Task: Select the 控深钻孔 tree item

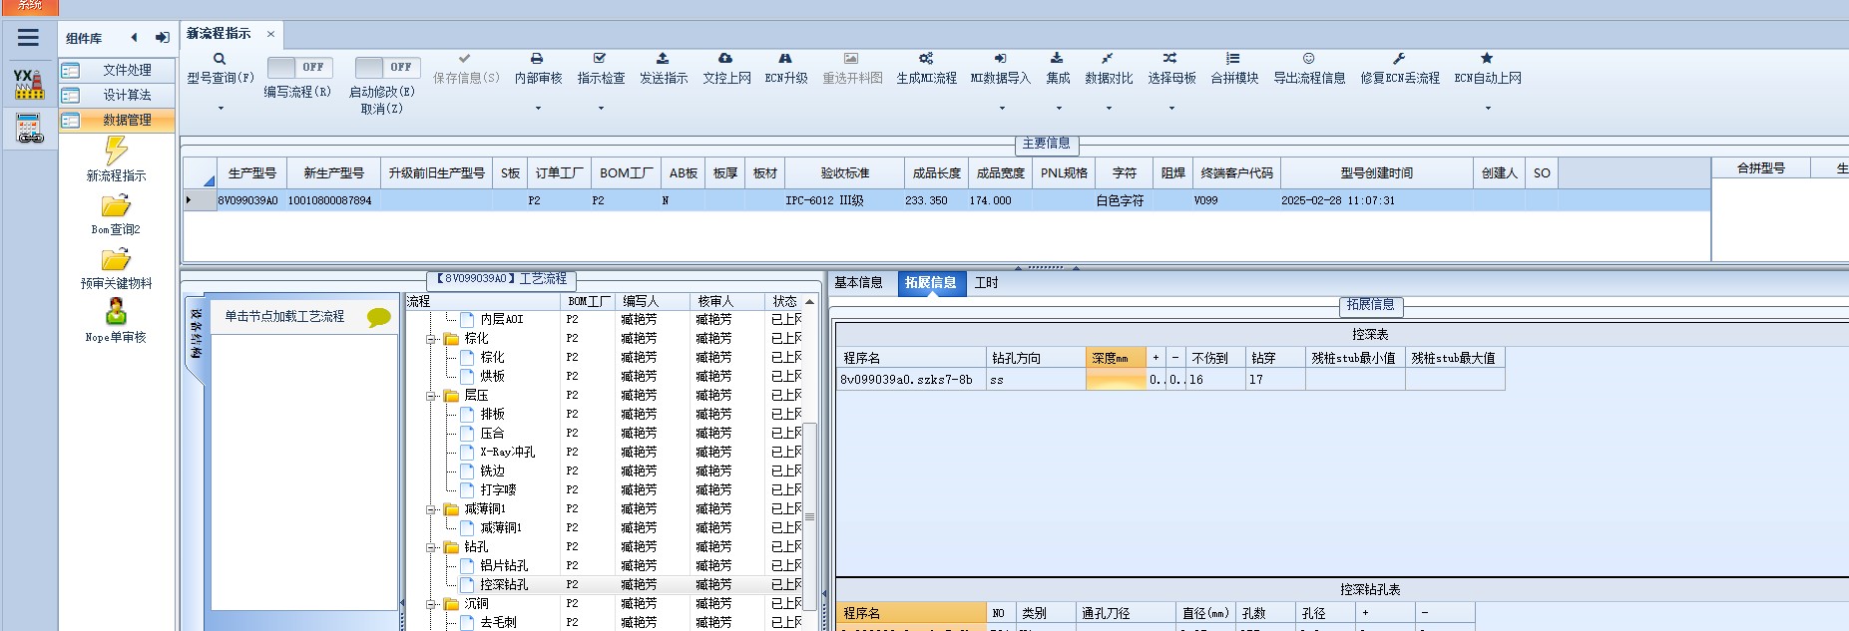Action: 504,585
